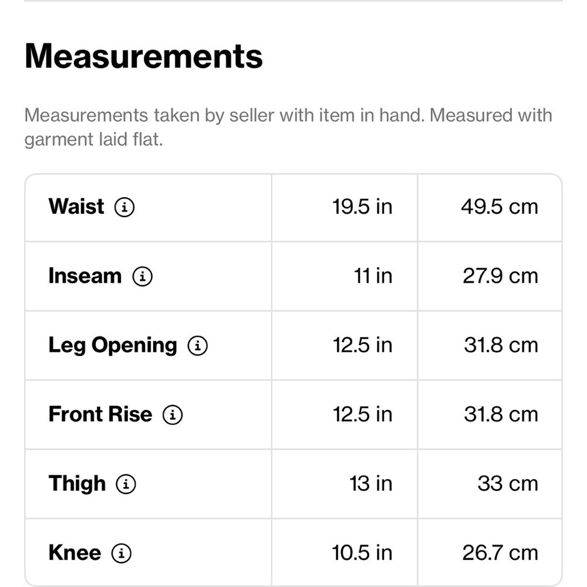Tap the Thigh row label
587x587 pixels.
77,484
